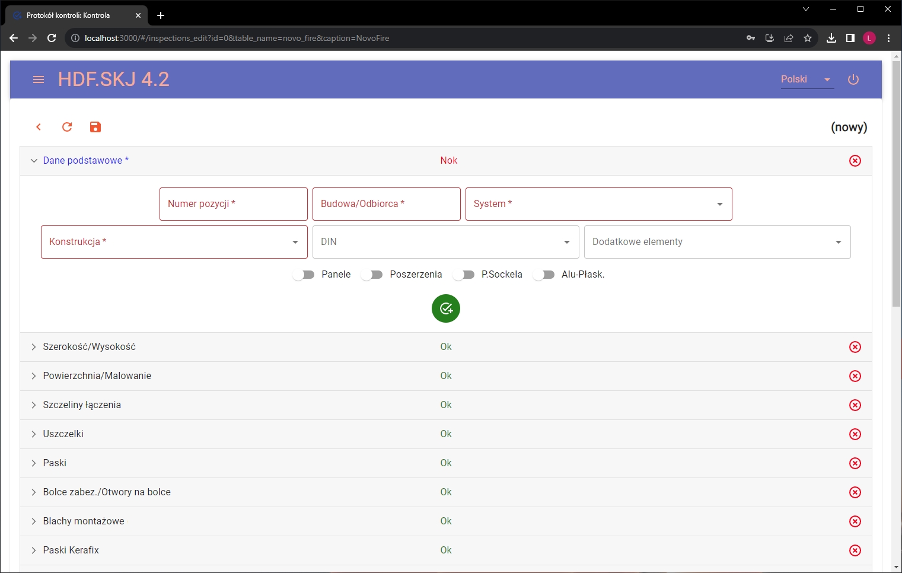Open the hamburger navigation menu
Viewport: 902px width, 573px height.
click(x=39, y=79)
